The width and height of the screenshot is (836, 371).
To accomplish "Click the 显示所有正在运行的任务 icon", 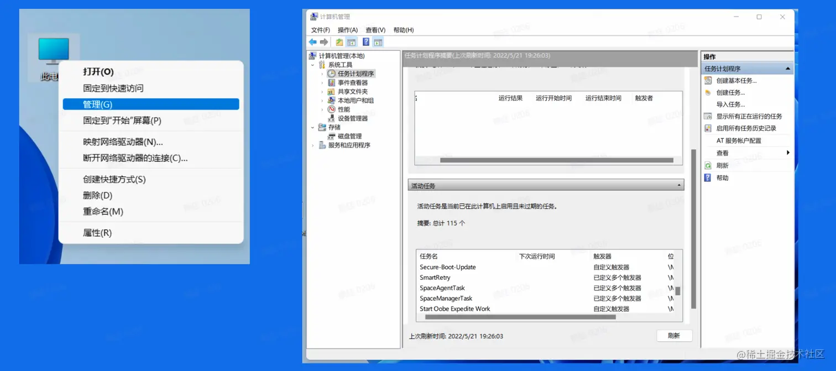I will click(708, 116).
